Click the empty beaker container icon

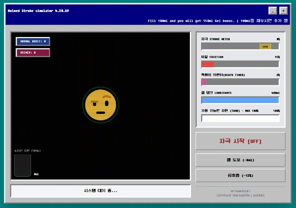click(x=22, y=166)
